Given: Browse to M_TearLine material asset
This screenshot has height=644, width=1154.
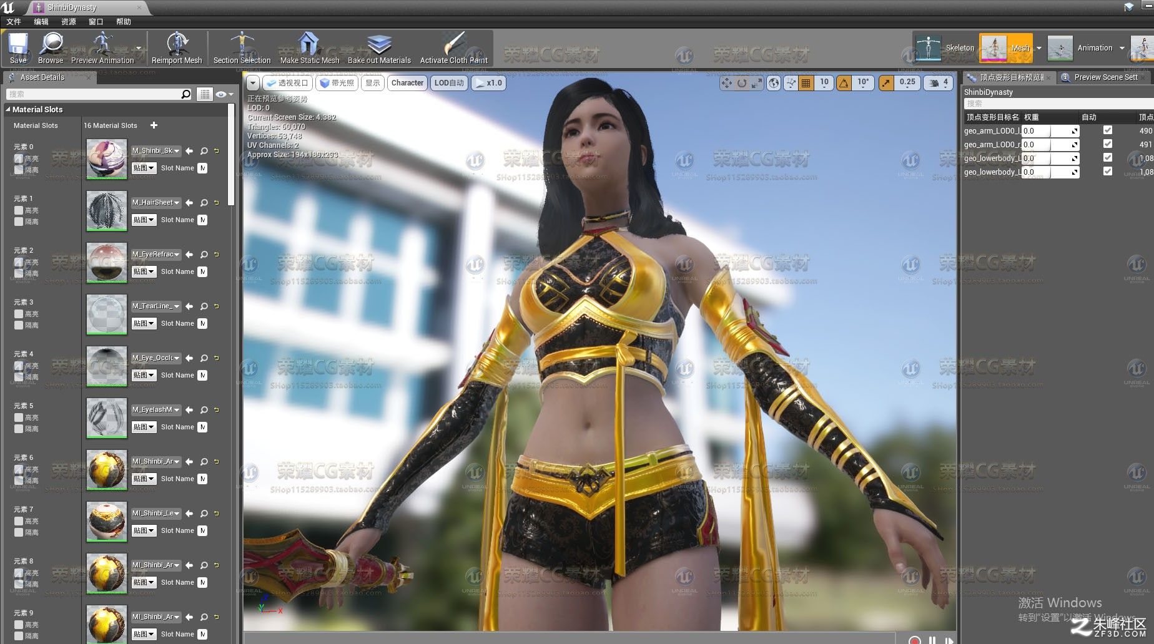Looking at the screenshot, I should (204, 306).
